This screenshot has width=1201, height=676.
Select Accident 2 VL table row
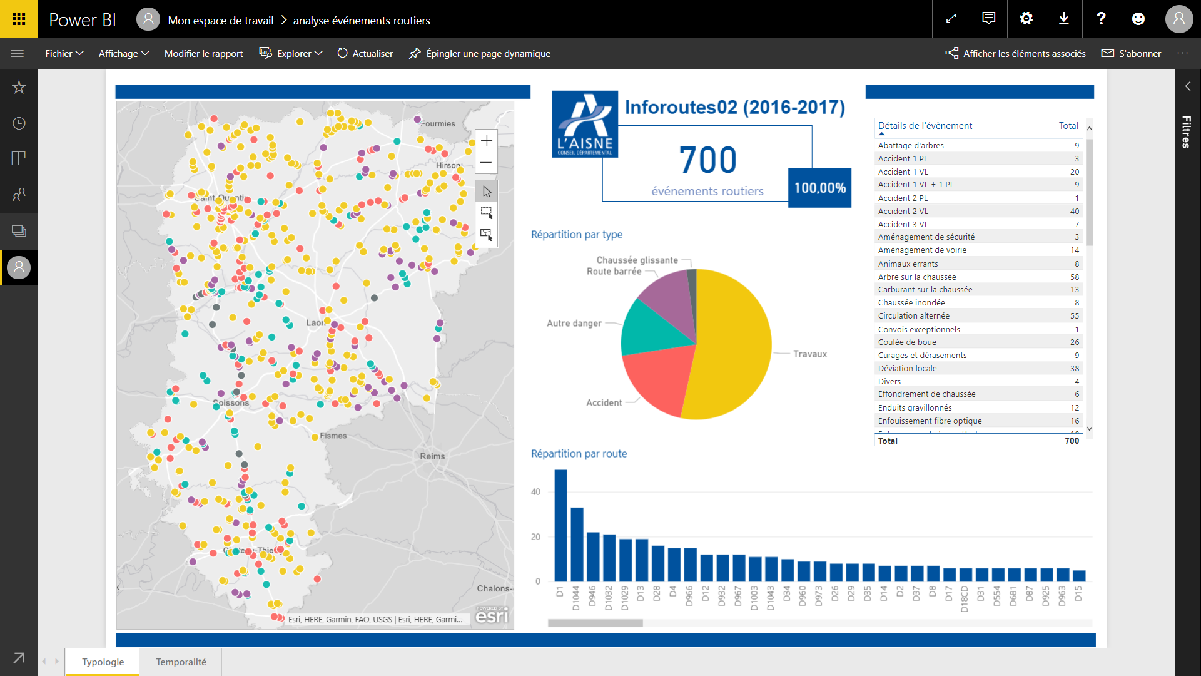(978, 211)
